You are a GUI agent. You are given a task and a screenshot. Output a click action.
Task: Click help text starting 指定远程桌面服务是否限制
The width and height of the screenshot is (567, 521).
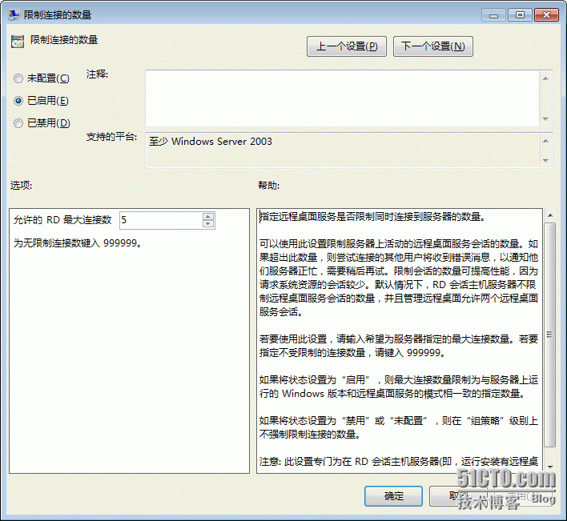pyautogui.click(x=372, y=217)
